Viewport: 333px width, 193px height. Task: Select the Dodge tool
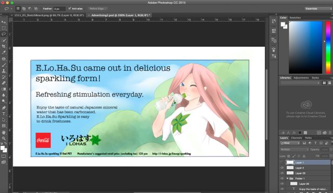pos(4,101)
